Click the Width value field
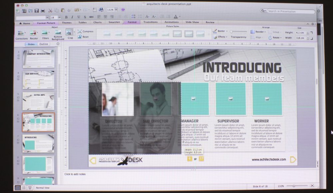This screenshot has height=193, width=333. (x=300, y=38)
